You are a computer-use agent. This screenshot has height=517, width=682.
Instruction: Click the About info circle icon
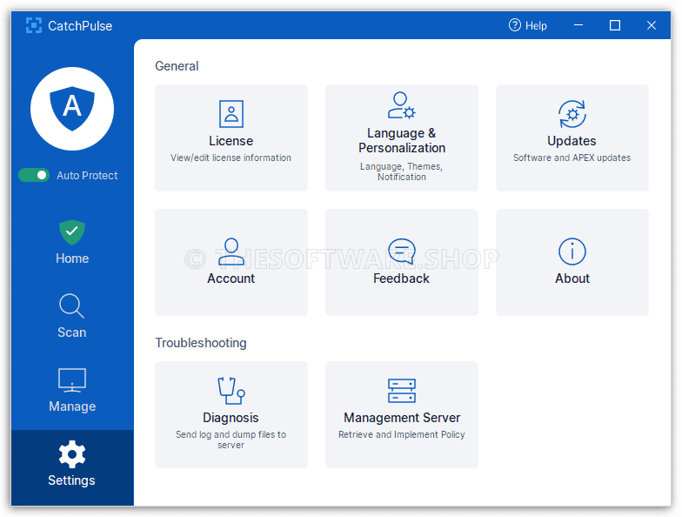(x=572, y=252)
